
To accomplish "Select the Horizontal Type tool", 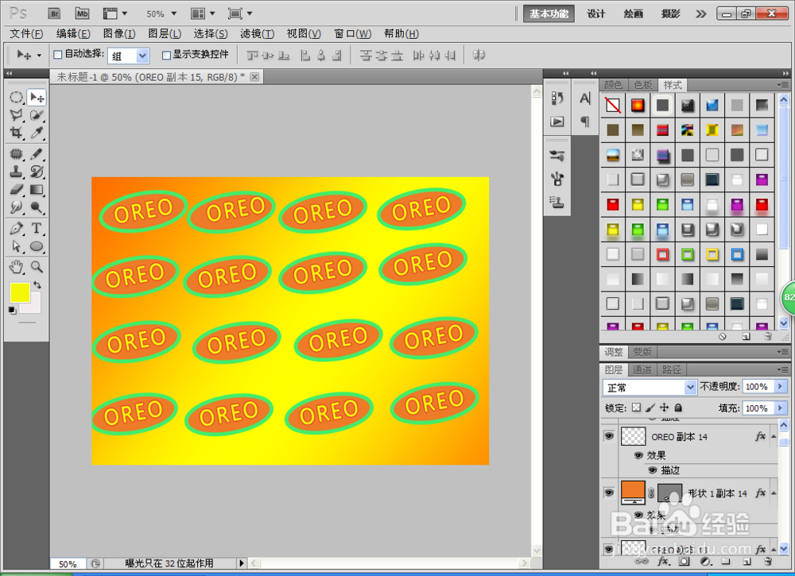I will coord(37,229).
